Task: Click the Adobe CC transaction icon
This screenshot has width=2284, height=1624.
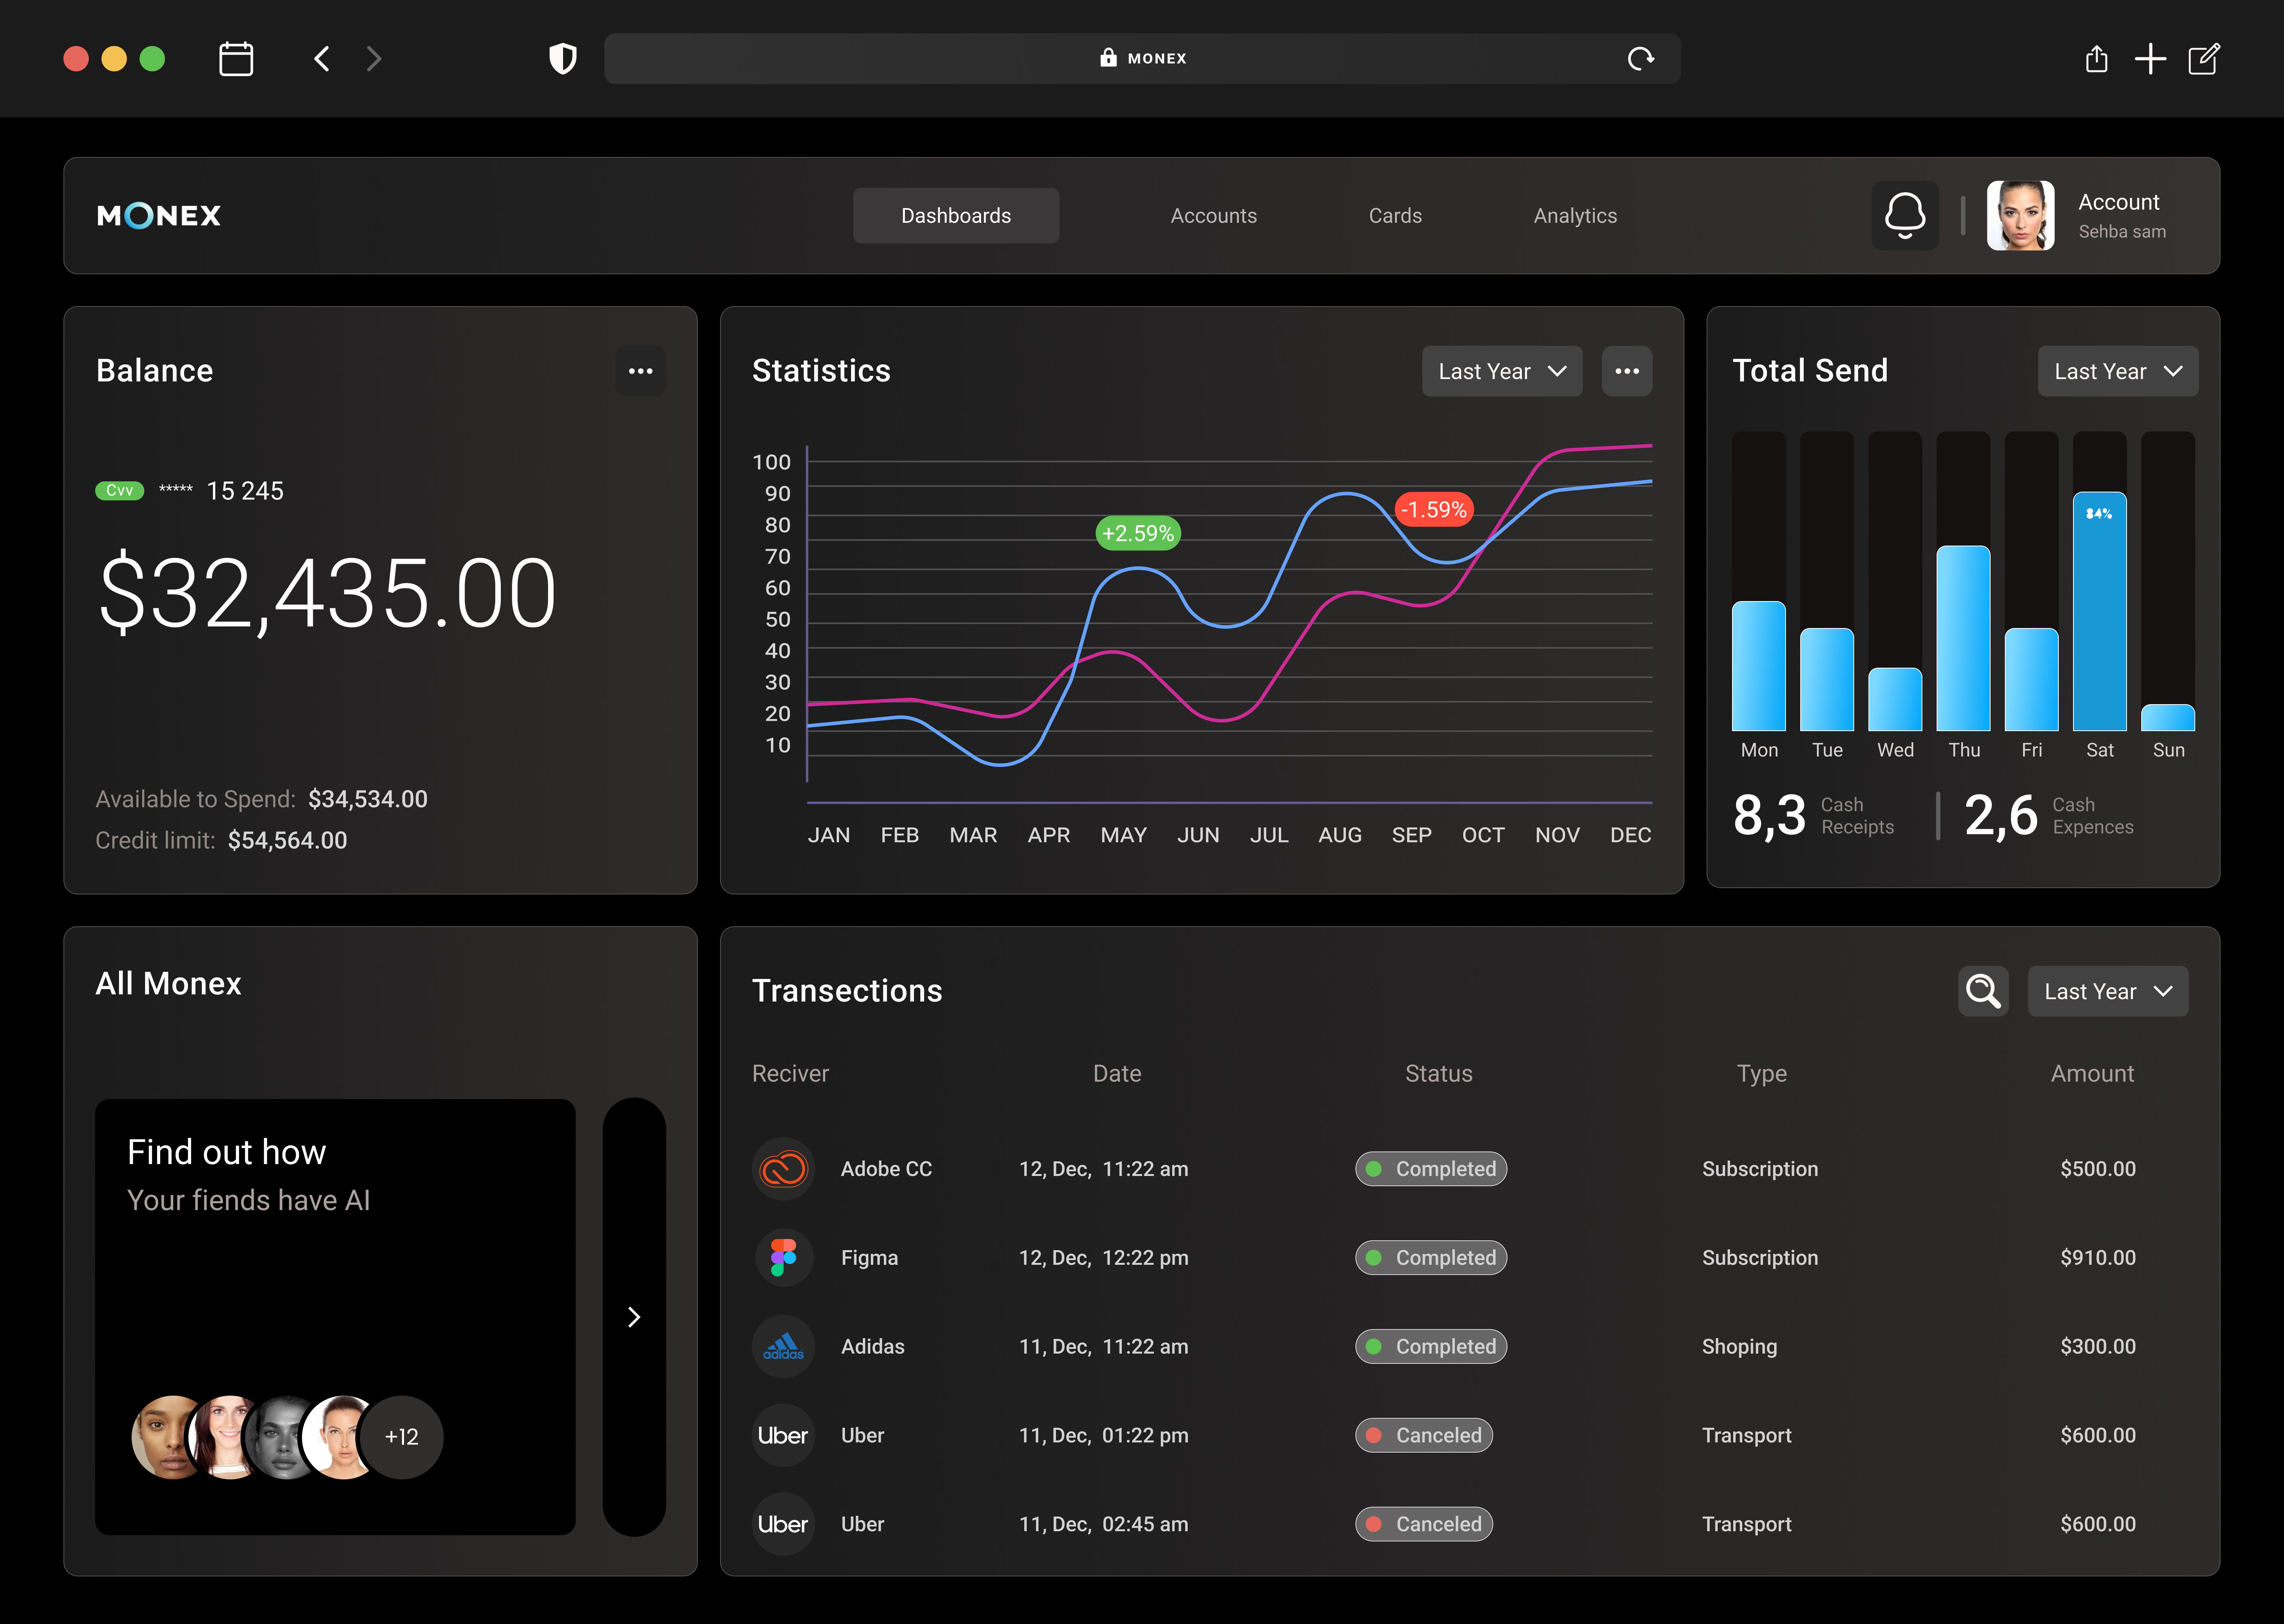Action: click(783, 1168)
